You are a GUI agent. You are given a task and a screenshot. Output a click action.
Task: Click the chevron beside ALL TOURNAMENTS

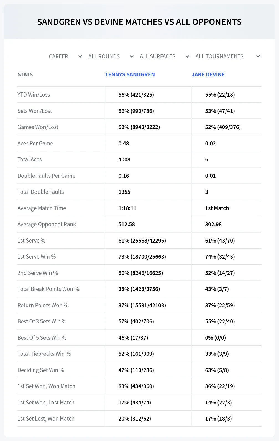pos(258,56)
